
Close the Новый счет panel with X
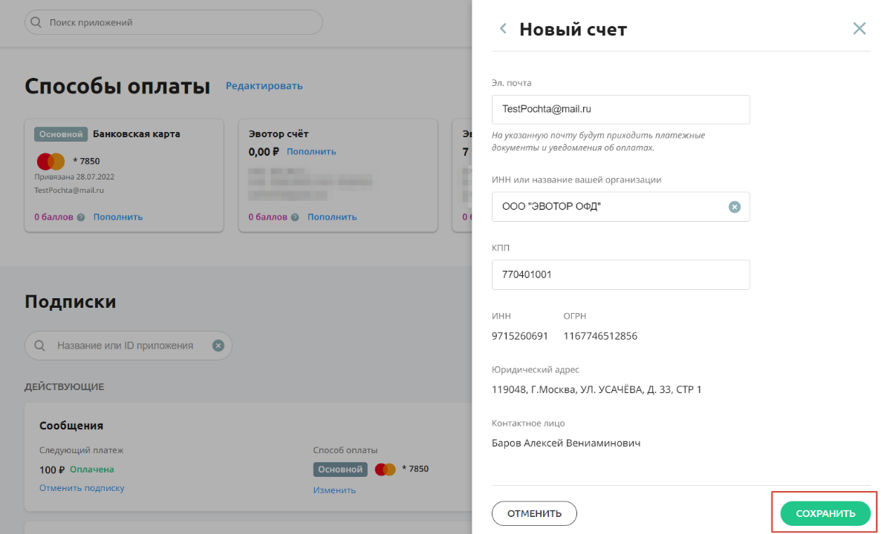coord(859,28)
